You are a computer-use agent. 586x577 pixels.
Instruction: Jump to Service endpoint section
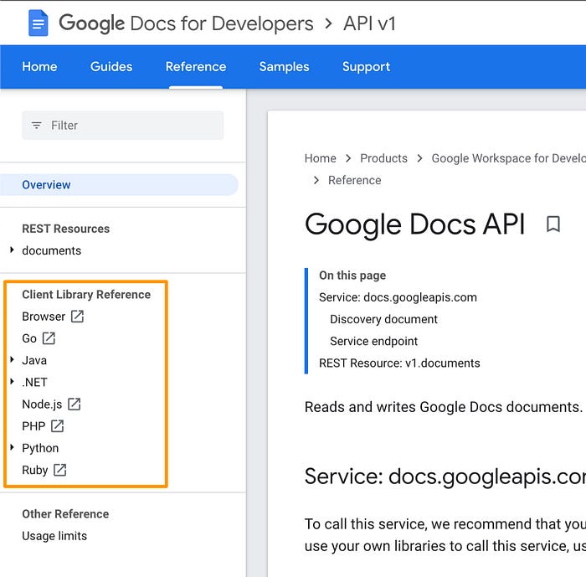click(373, 341)
